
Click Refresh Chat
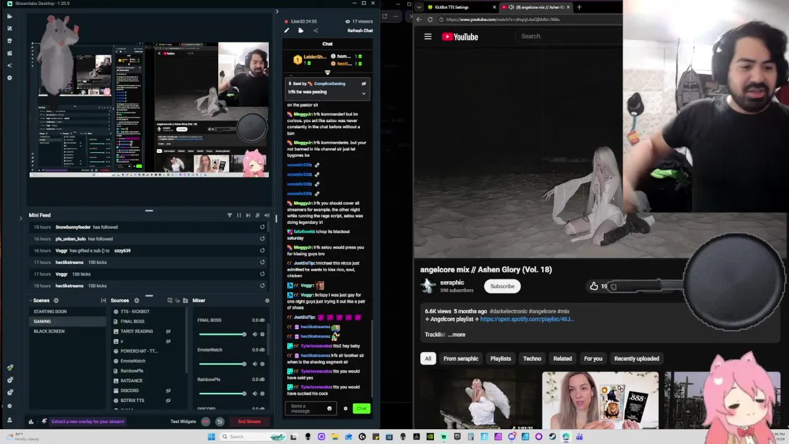pyautogui.click(x=360, y=30)
